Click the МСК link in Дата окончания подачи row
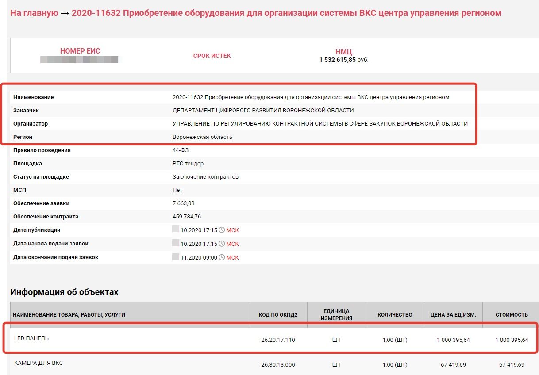The height and width of the screenshot is (375, 539). tap(232, 258)
